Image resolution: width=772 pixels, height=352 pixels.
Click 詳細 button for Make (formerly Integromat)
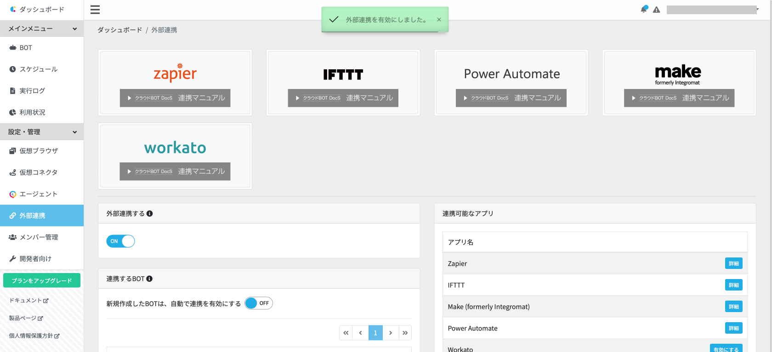pos(734,307)
